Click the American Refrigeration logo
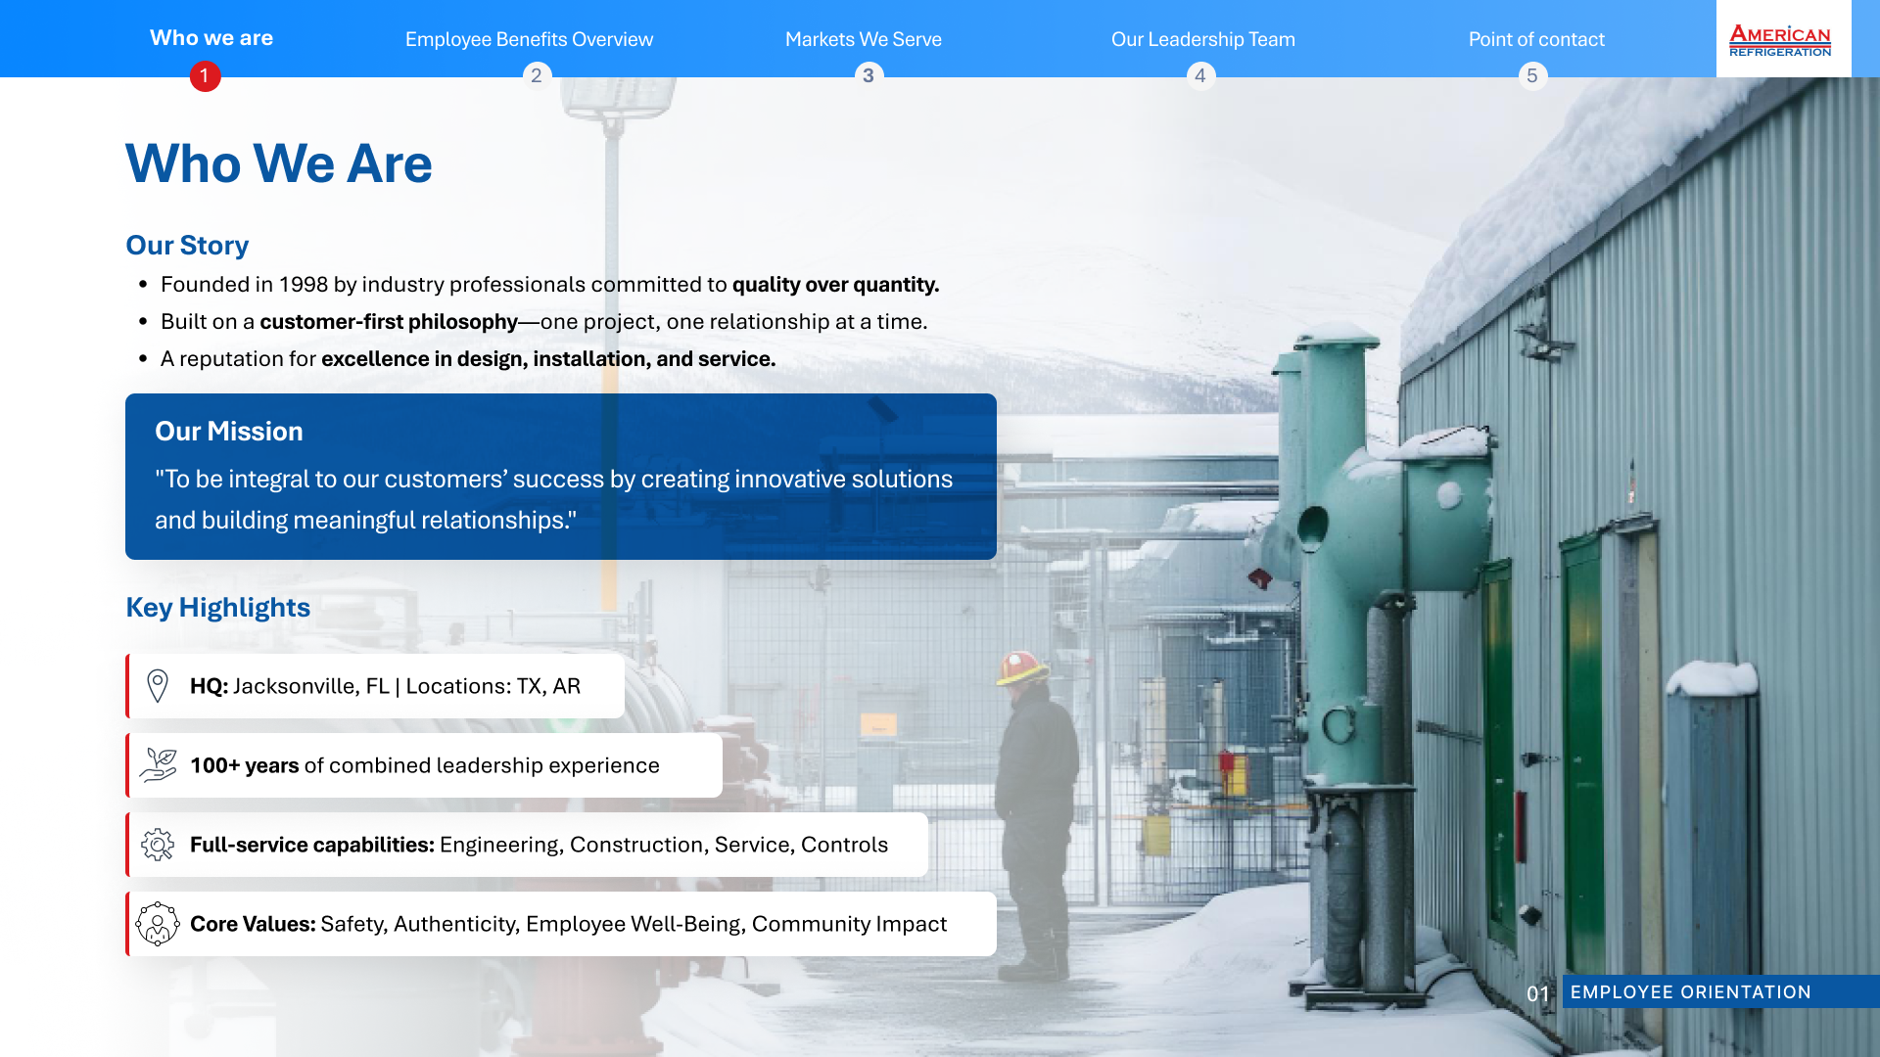This screenshot has height=1057, width=1880. (x=1781, y=40)
